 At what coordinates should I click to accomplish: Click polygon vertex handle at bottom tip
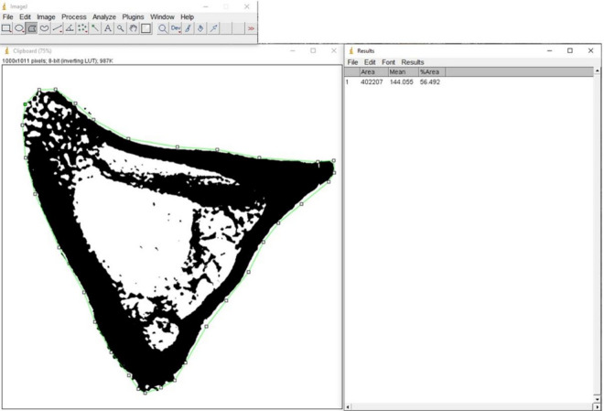(146, 393)
